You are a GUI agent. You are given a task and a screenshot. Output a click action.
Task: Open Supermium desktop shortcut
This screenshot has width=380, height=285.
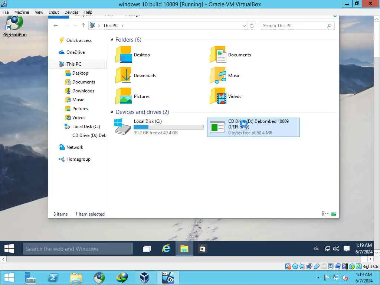tap(14, 26)
